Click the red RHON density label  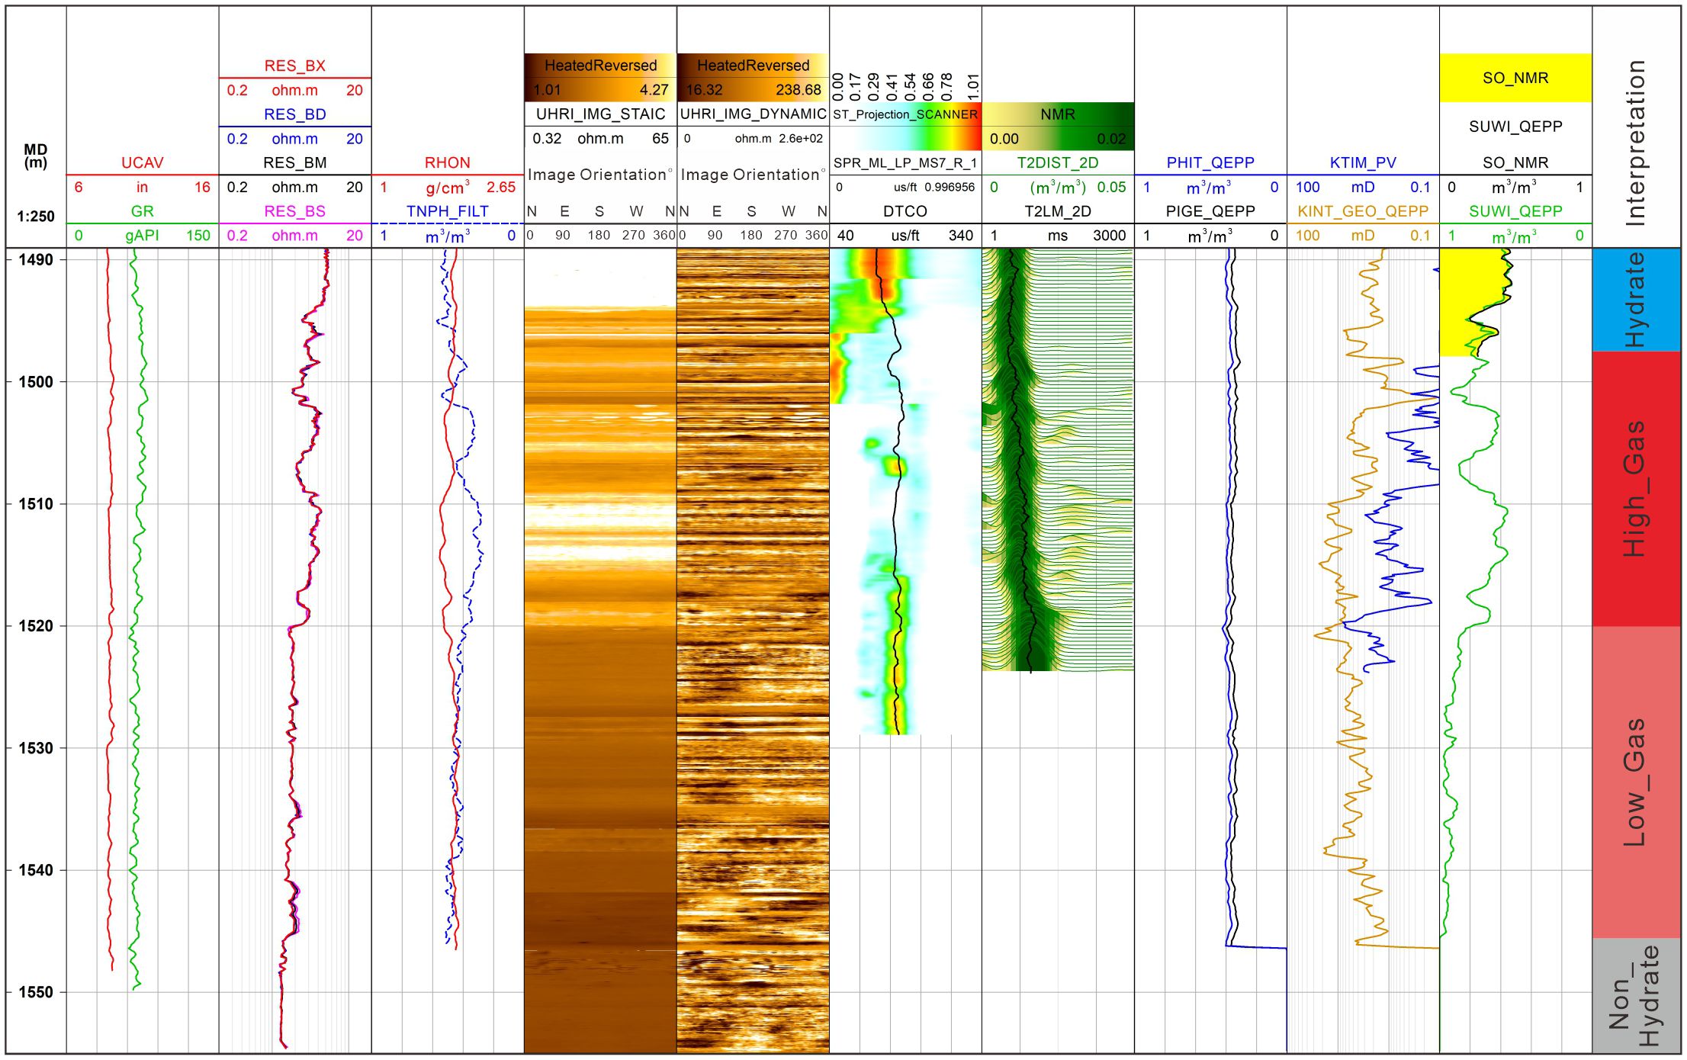coord(448,162)
